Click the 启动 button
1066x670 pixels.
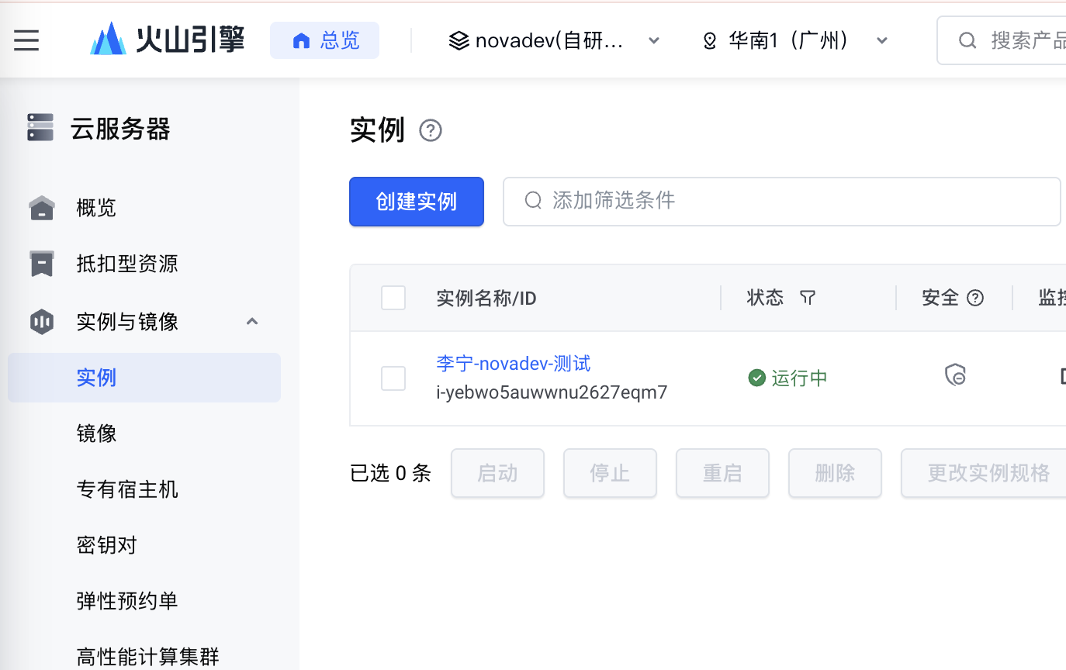point(497,473)
